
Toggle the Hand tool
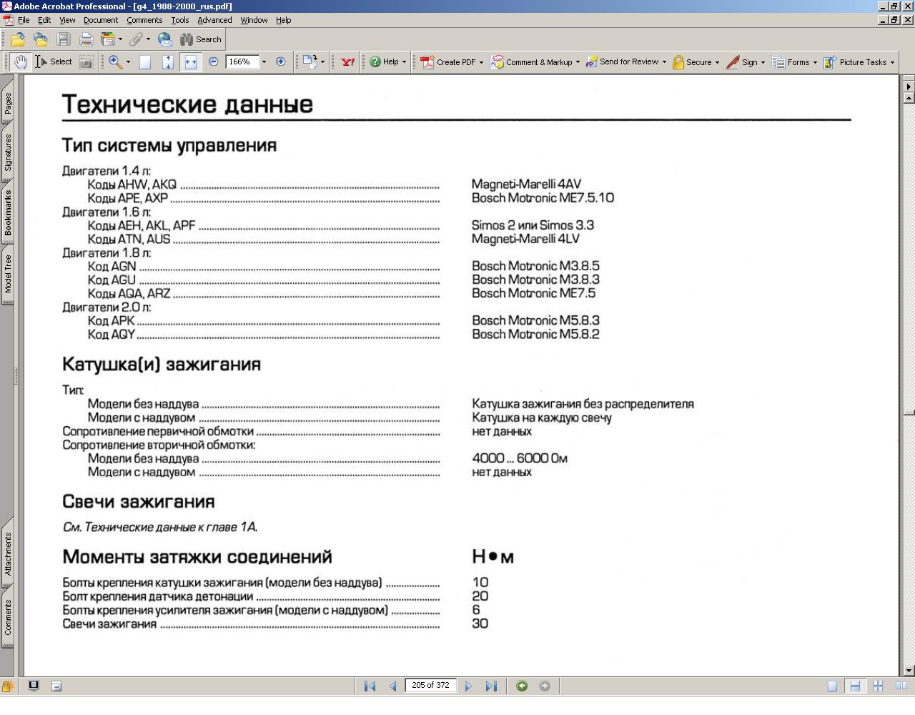(x=20, y=62)
